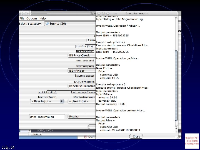Click 'Invoke WSDL Operation getPrice...' line
The width and height of the screenshot is (200, 150).
[x=117, y=58]
